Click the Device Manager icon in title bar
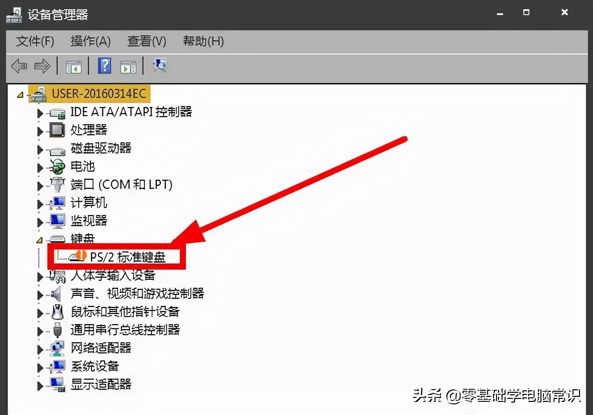 [x=14, y=14]
